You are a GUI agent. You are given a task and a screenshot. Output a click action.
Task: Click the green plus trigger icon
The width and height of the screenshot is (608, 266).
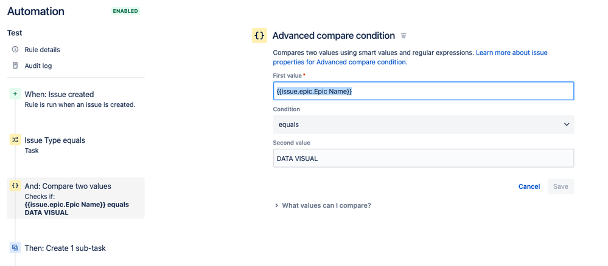[x=15, y=94]
